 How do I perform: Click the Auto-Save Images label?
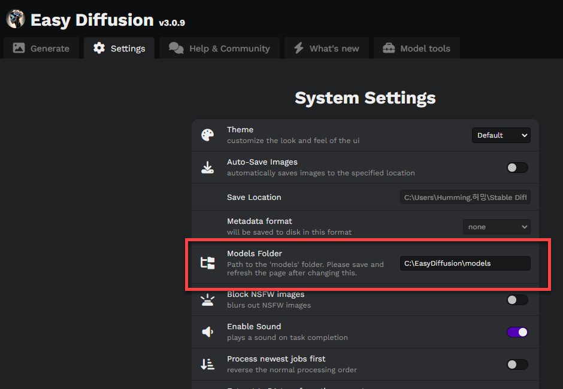[x=262, y=162]
